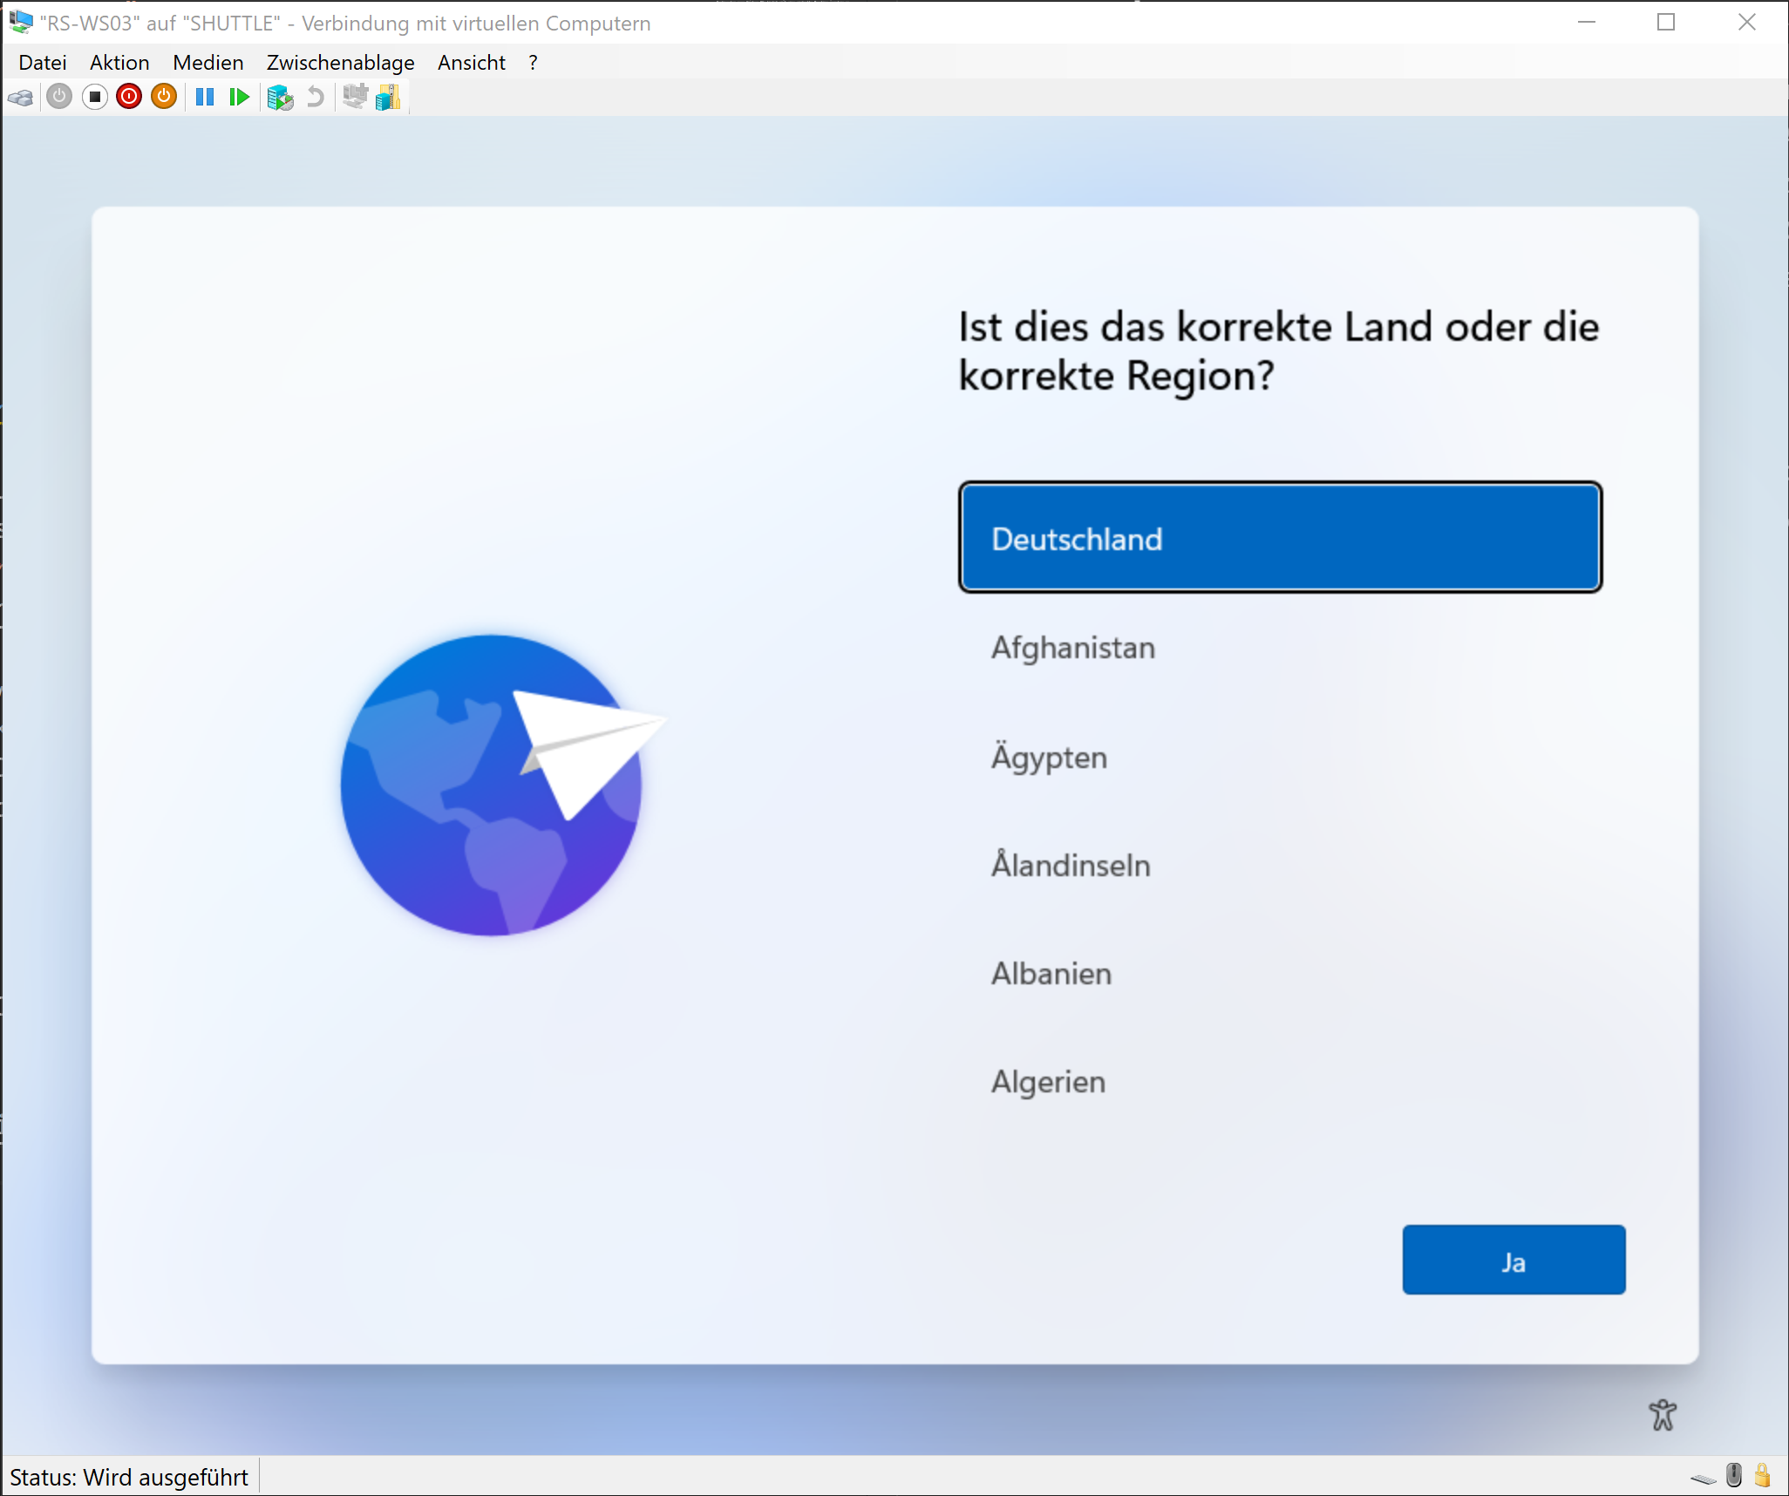
Task: Open the Medien menu
Action: point(207,62)
